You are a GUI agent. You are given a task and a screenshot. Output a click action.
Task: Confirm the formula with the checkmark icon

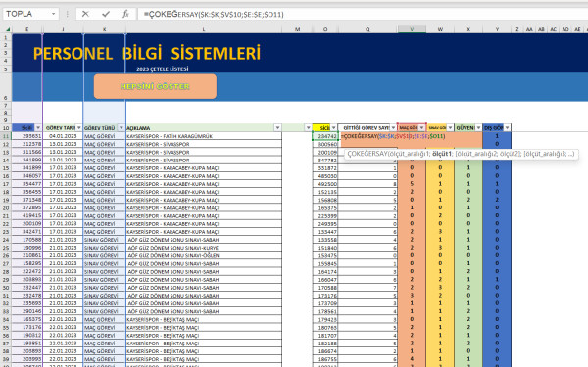(106, 14)
